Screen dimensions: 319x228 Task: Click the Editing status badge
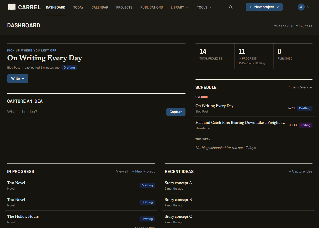(305, 125)
